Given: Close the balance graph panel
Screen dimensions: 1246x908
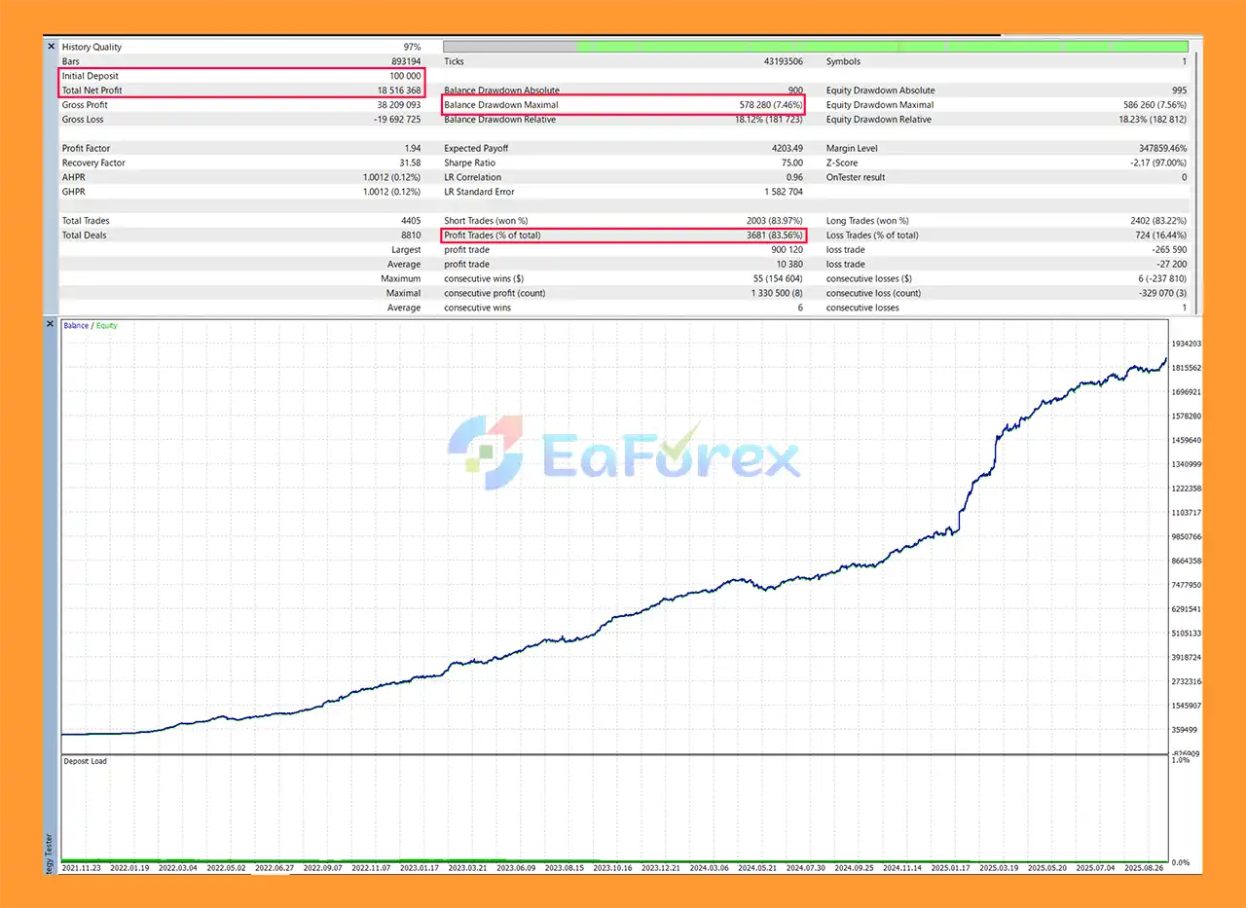Looking at the screenshot, I should (x=51, y=324).
